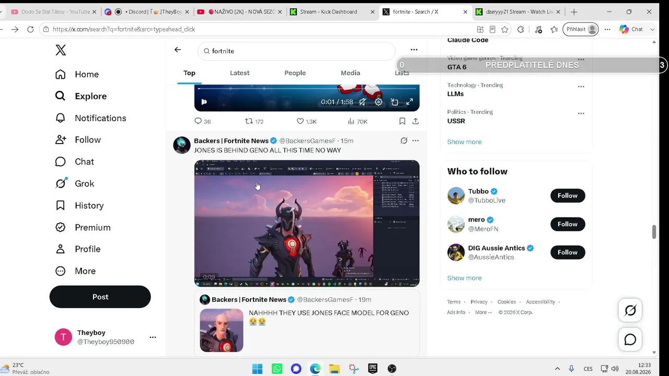Seek the top video's progress bar
Screen dimensions: 669x376
point(307,88)
